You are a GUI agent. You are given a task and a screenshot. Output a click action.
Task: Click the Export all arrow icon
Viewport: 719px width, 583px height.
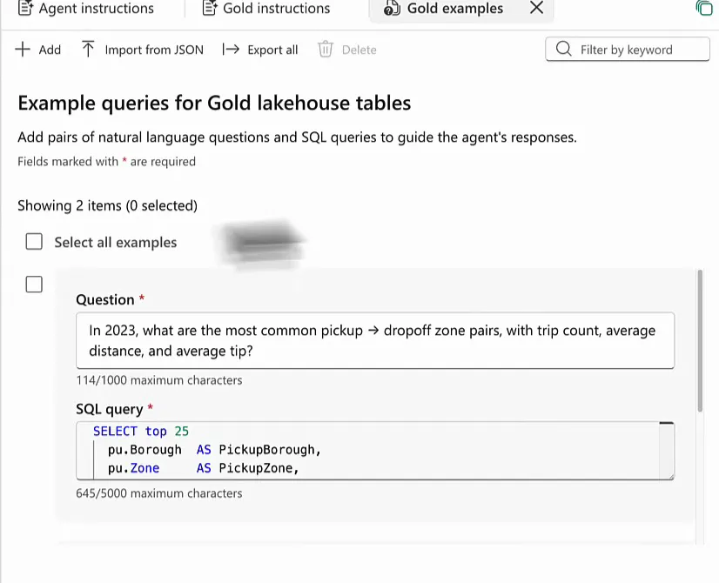[232, 49]
